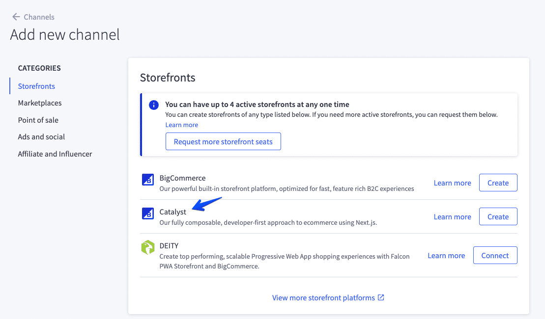The image size is (545, 319).
Task: Open Learn more for DEITY
Action: point(446,255)
